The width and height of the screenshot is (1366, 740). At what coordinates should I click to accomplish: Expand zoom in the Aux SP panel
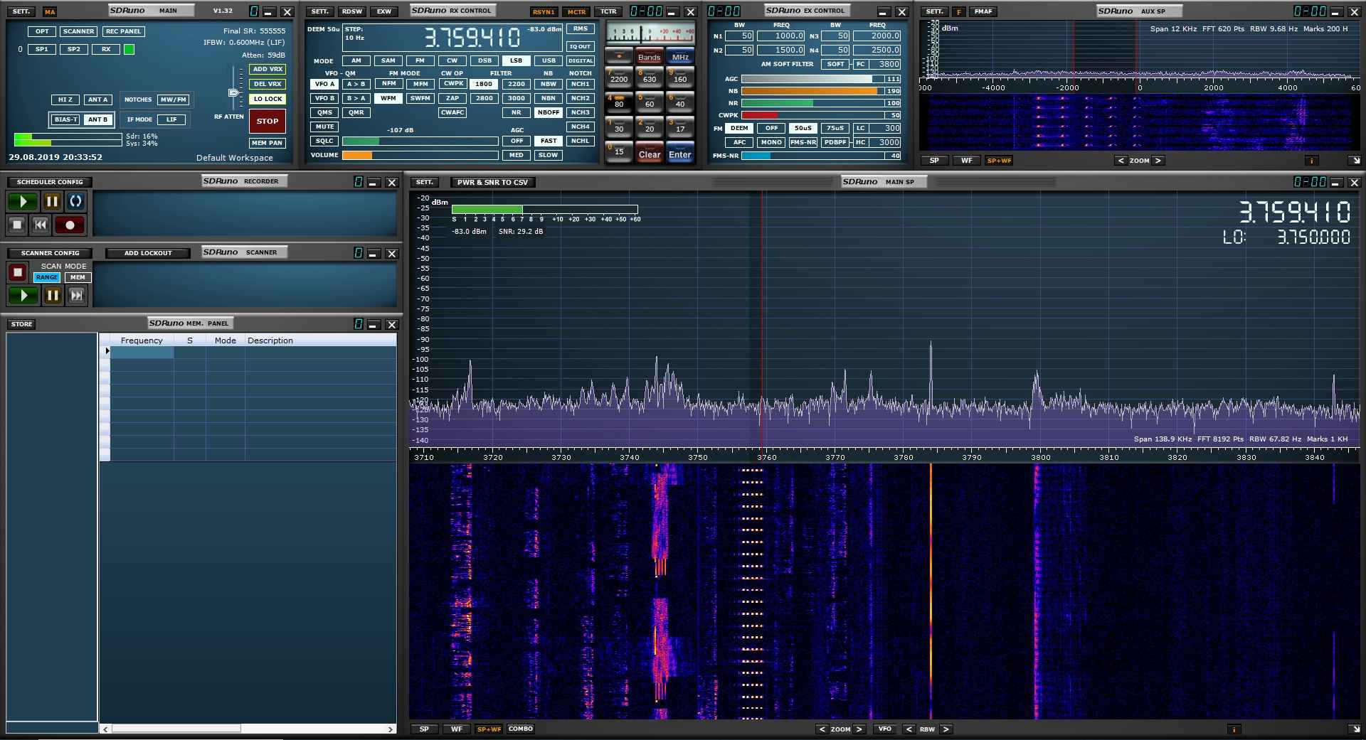(x=1158, y=161)
